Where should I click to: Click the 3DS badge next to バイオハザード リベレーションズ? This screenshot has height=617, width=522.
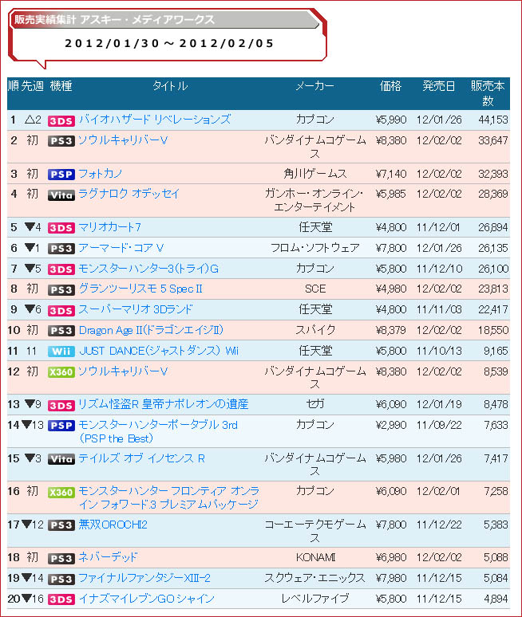pos(61,121)
